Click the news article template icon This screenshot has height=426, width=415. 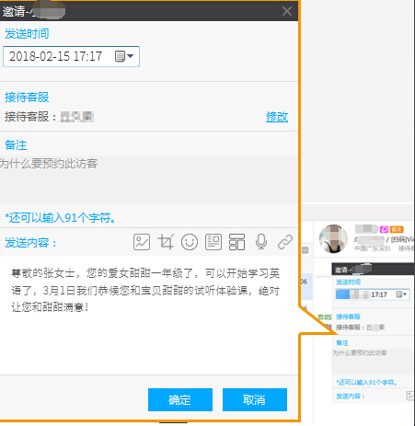point(213,242)
